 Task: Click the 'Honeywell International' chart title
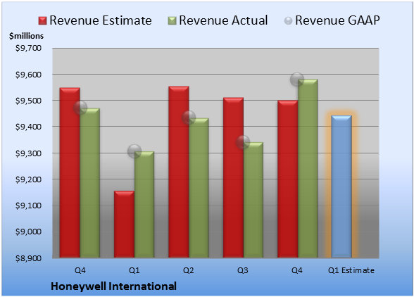pyautogui.click(x=113, y=286)
